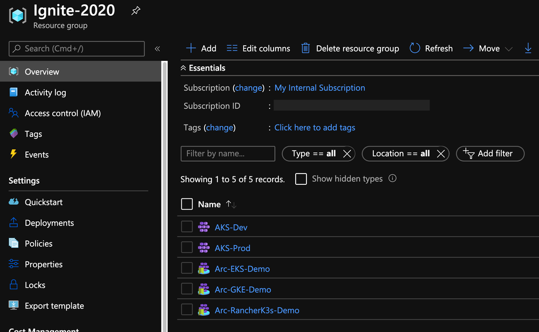Open the Arc-GKE-Demo resource

(x=243, y=289)
